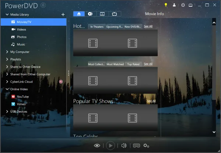
Task: Click the yellow lightbulb tips icon
Action: 166,5
